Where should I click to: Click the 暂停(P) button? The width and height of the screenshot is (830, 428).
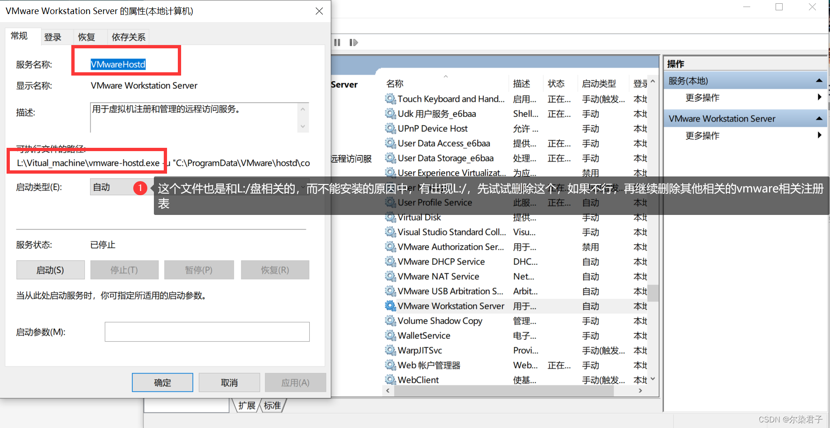tap(199, 270)
